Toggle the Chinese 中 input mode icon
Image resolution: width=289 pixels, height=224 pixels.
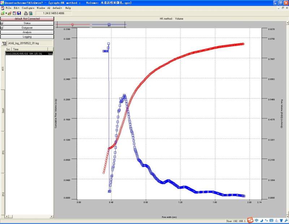click(x=256, y=220)
